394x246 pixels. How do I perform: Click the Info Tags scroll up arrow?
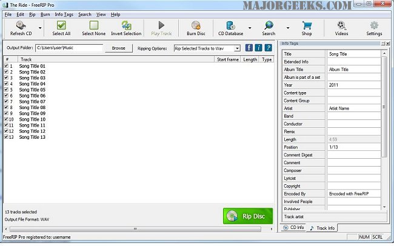click(x=384, y=53)
